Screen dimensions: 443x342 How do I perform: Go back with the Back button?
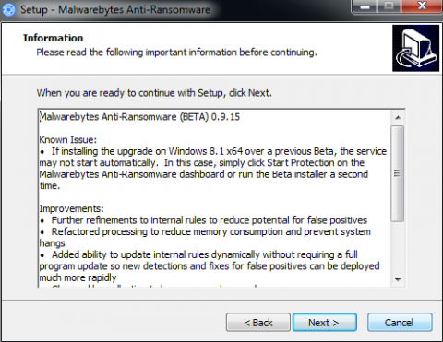pyautogui.click(x=258, y=323)
